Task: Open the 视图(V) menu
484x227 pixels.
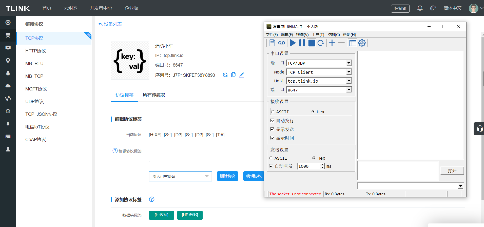Action: click(302, 34)
